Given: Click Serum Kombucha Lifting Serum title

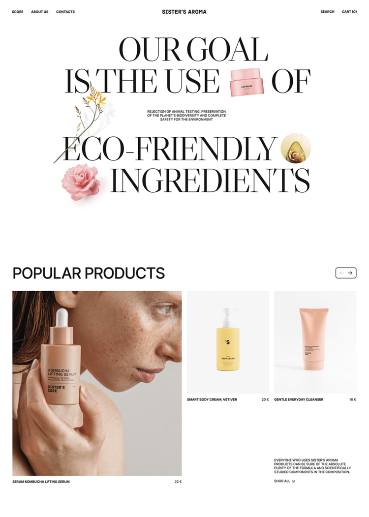Looking at the screenshot, I should [x=41, y=482].
